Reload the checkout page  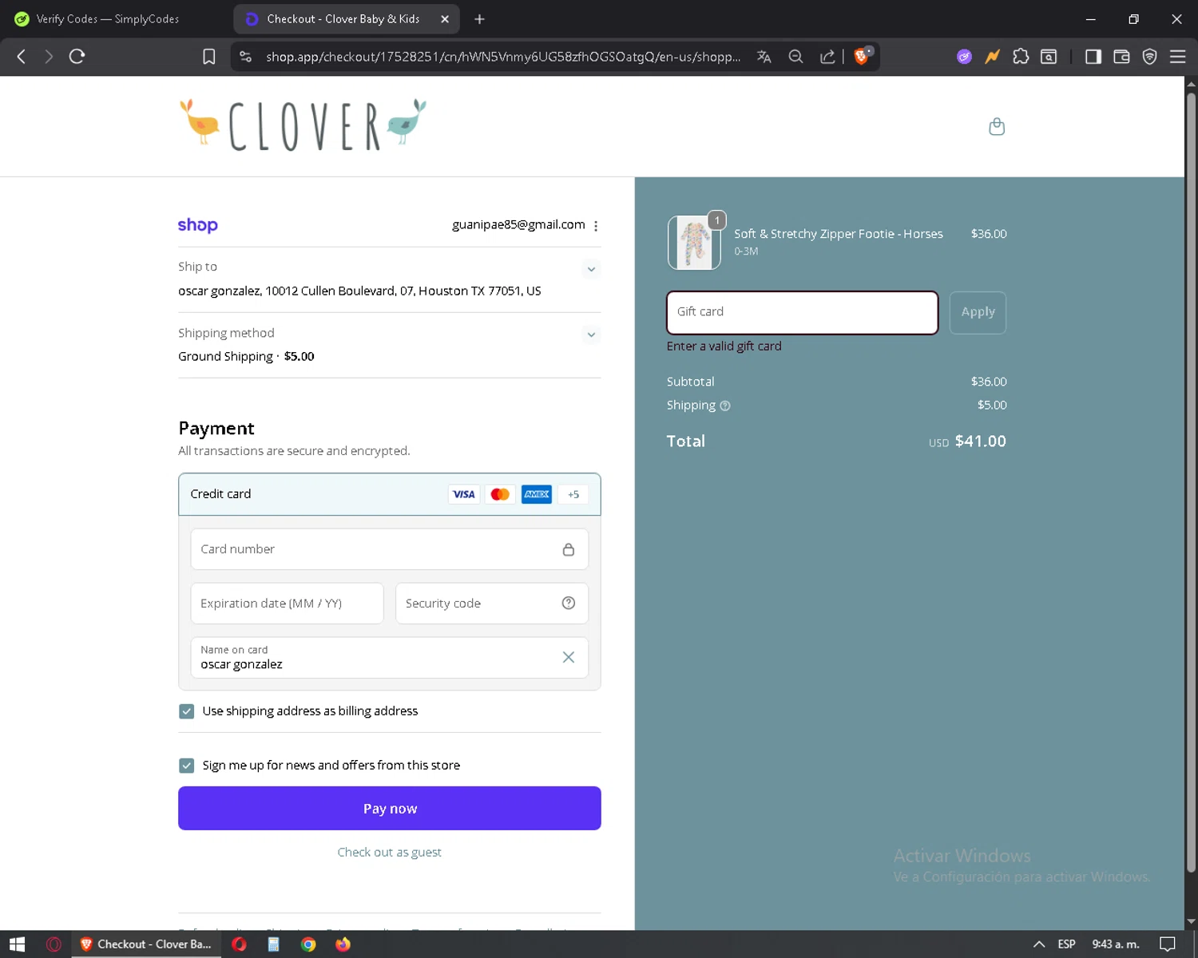point(77,56)
